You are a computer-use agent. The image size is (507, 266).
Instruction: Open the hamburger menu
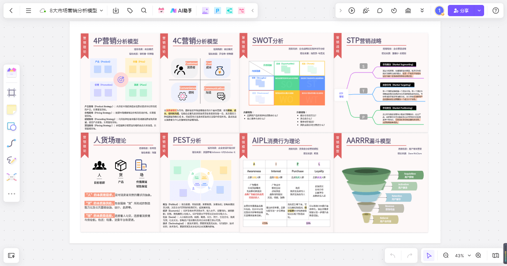coord(28,11)
